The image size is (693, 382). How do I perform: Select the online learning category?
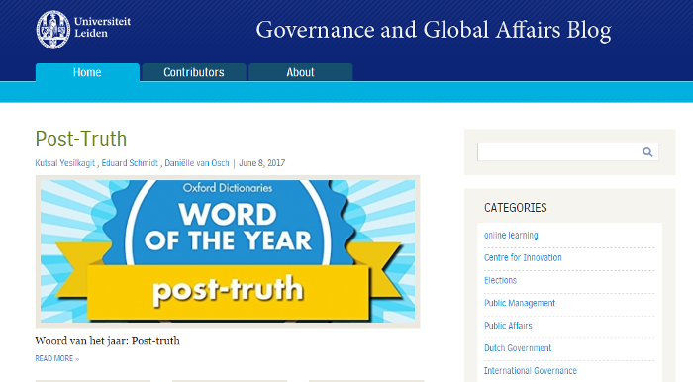(x=511, y=236)
